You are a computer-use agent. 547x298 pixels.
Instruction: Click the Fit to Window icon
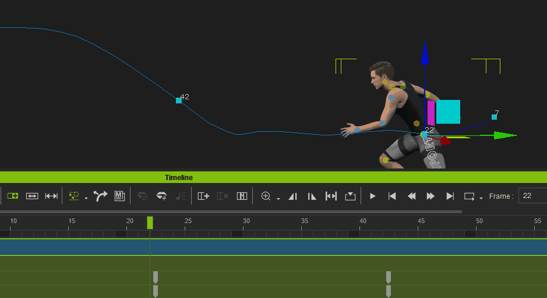click(32, 196)
